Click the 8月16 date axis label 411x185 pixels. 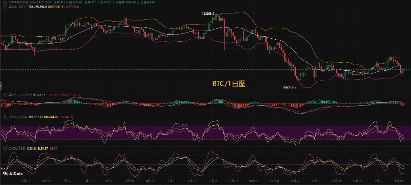[x=130, y=181]
